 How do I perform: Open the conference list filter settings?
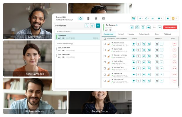[x=92, y=26]
